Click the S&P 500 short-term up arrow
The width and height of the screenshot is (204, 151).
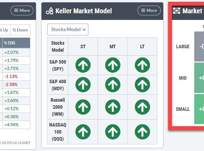click(83, 65)
